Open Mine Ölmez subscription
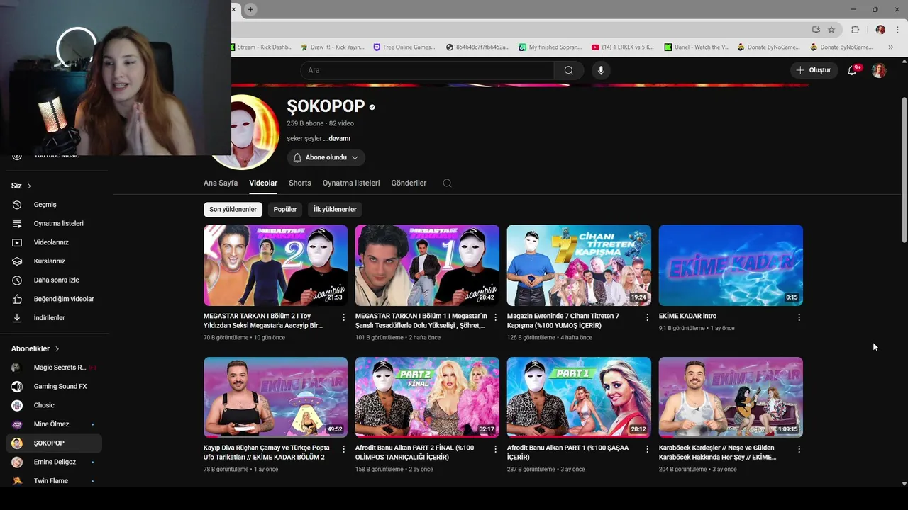 click(54, 424)
